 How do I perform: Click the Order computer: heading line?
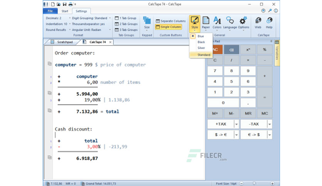click(75, 53)
